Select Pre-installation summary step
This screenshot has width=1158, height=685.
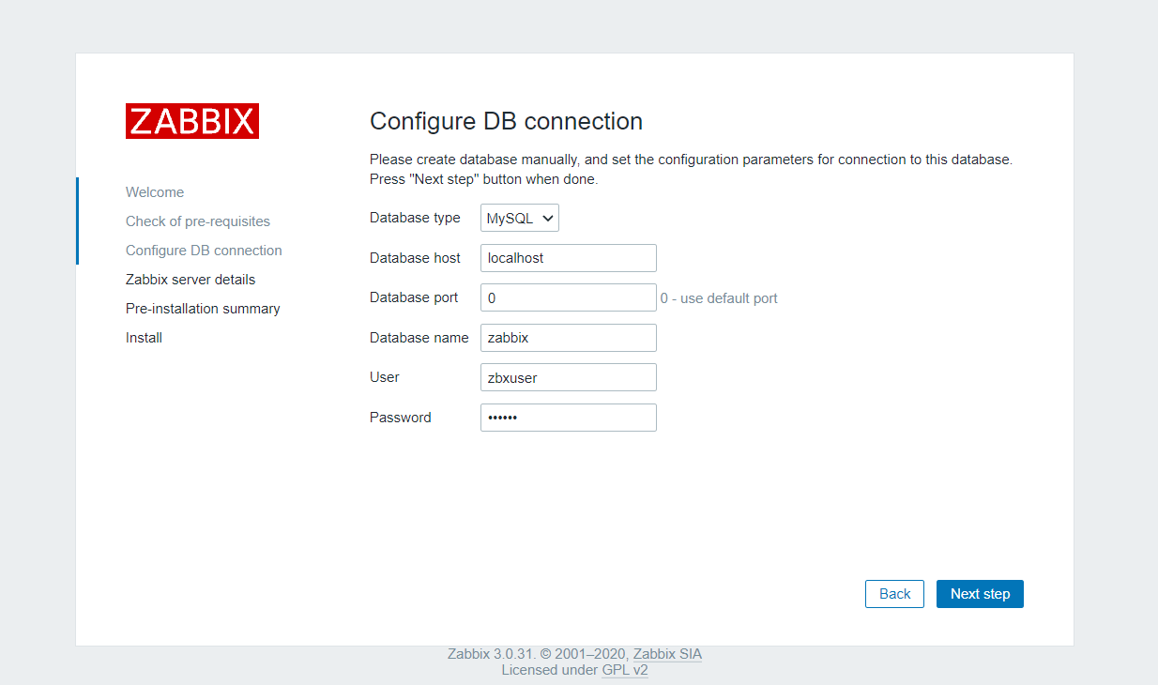coord(203,309)
